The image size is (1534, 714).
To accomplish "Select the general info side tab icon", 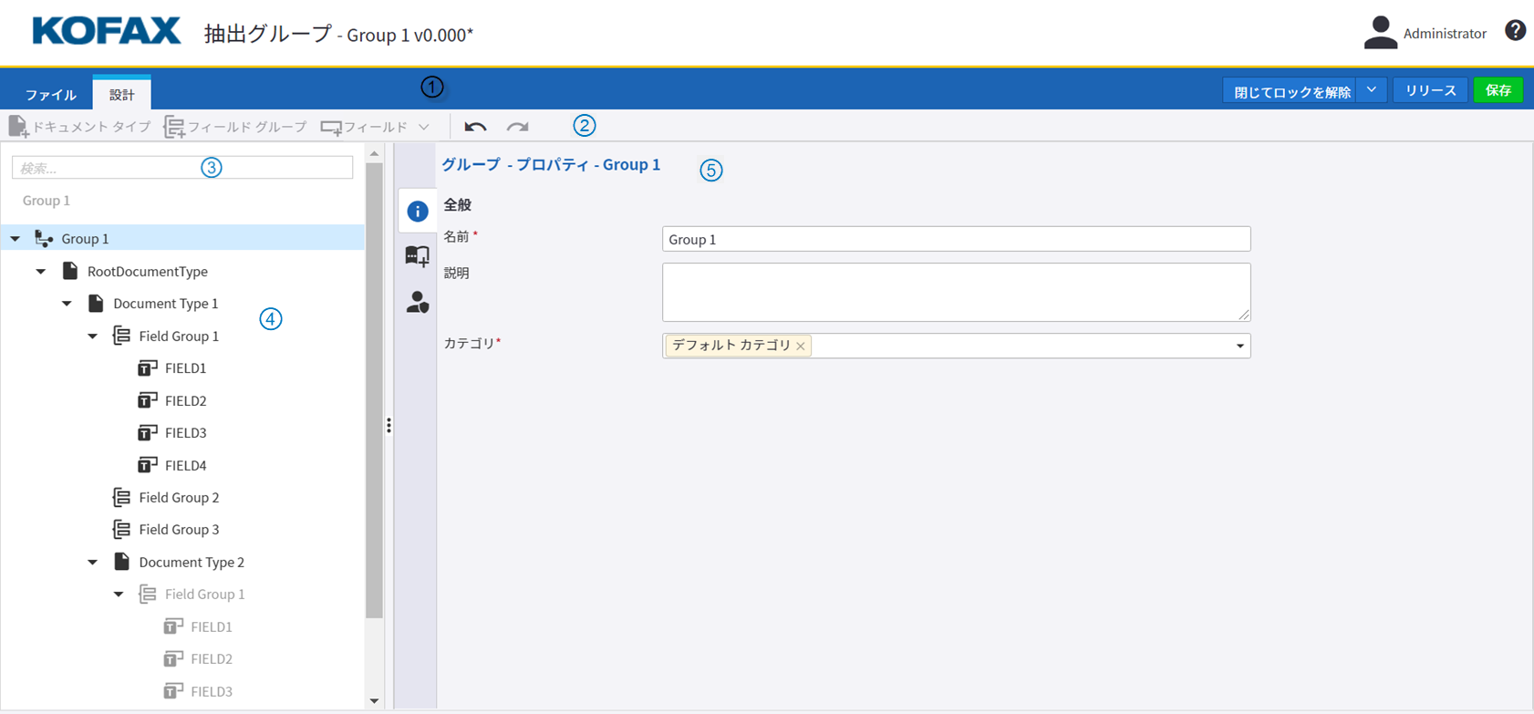I will (418, 212).
